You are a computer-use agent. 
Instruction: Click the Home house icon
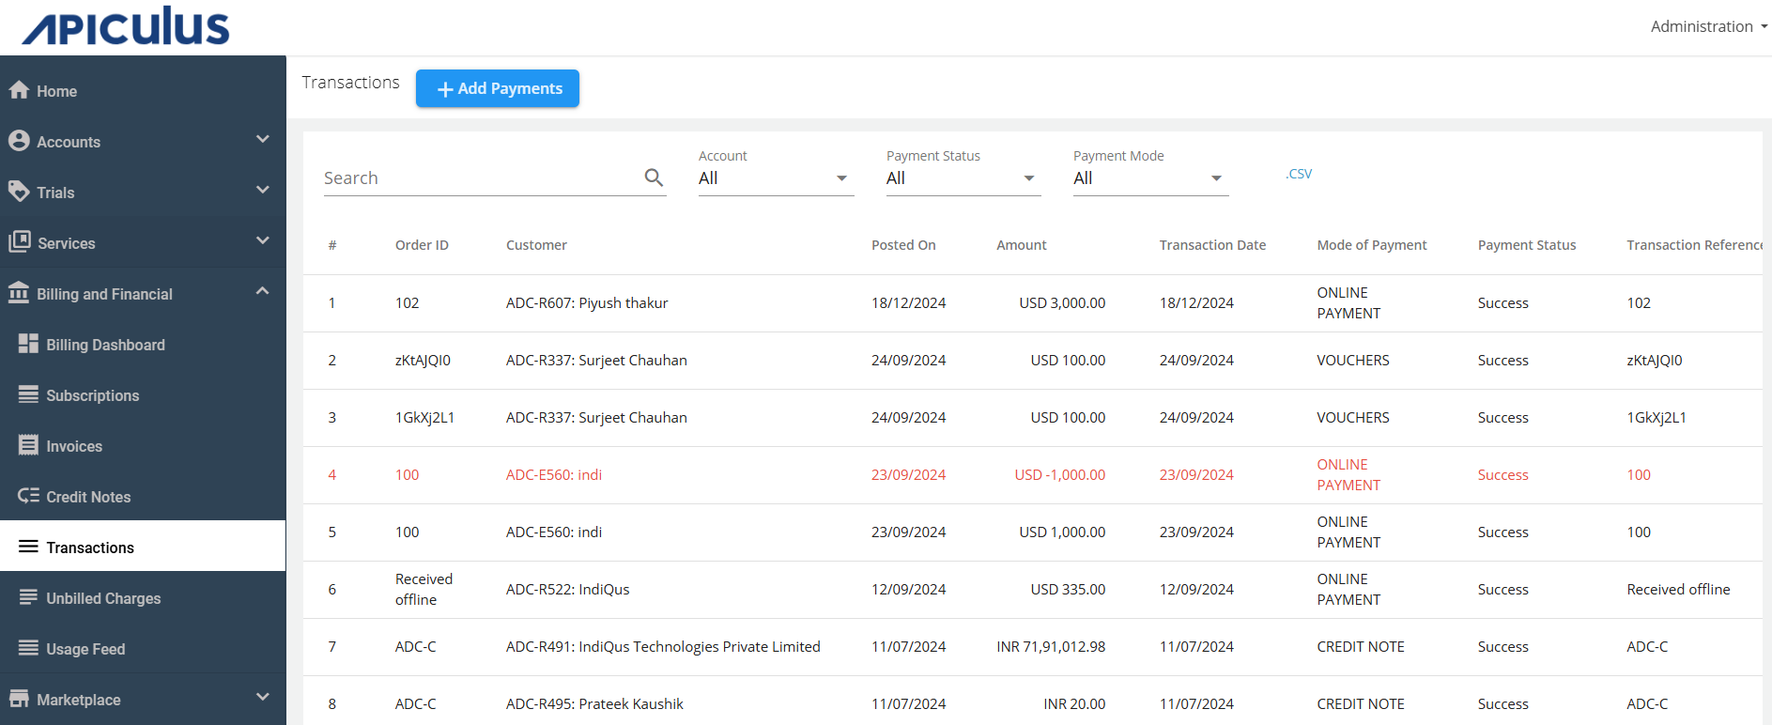[x=19, y=90]
